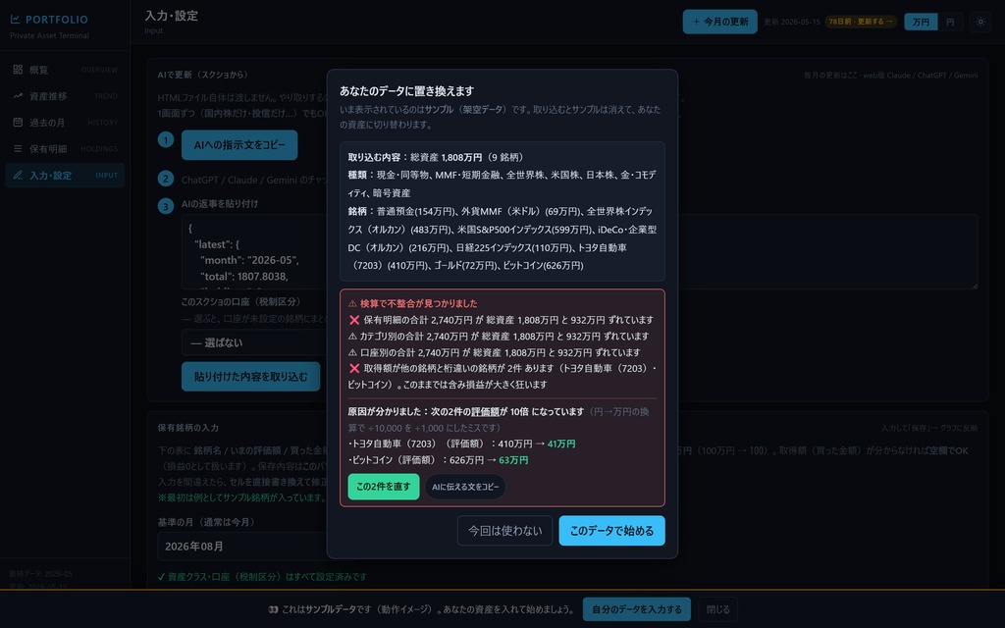
Task: Switch the display unit to 円
Action: pyautogui.click(x=950, y=22)
